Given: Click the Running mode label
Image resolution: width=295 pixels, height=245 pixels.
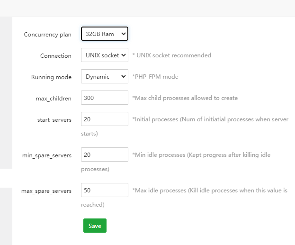Looking at the screenshot, I should (x=51, y=77).
